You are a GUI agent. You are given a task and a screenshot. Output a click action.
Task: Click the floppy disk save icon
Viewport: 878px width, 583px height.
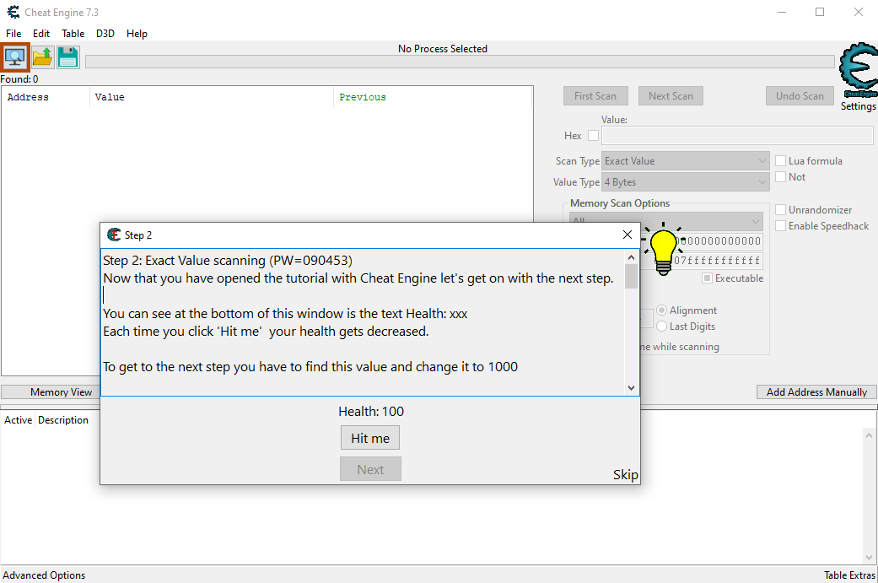[67, 57]
